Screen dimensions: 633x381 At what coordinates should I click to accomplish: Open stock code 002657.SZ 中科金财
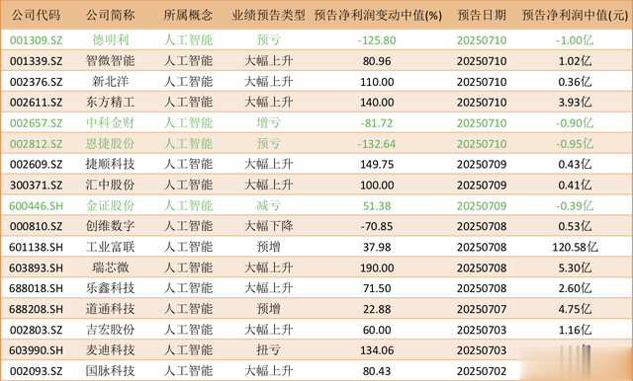[x=36, y=123]
